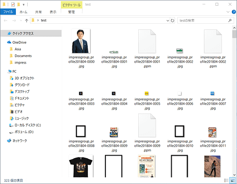Select the guitarist photo thumbnail
This screenshot has height=184, width=237.
[x=212, y=166]
